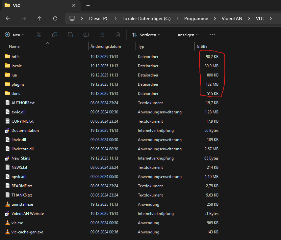The width and height of the screenshot is (281, 240).
Task: Click VLC in the address bar
Action: click(x=260, y=18)
